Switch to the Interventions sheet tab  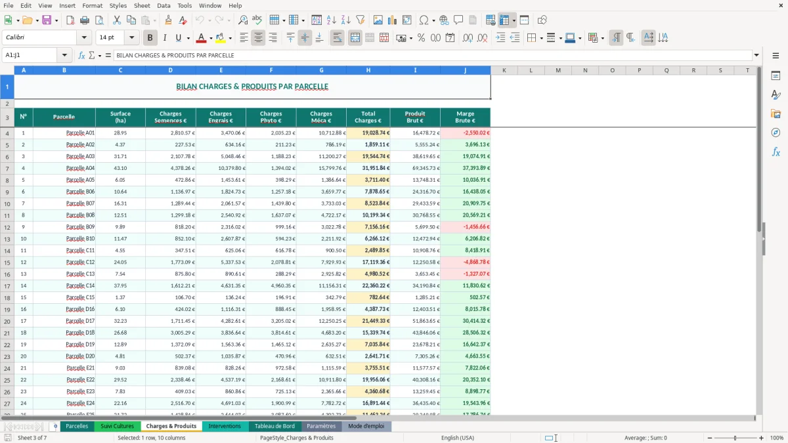coord(225,426)
